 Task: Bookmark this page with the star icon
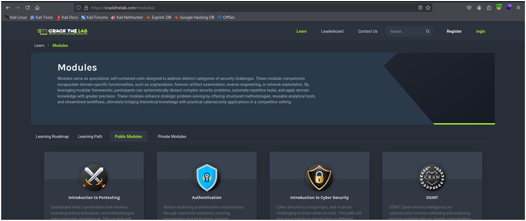(x=428, y=8)
